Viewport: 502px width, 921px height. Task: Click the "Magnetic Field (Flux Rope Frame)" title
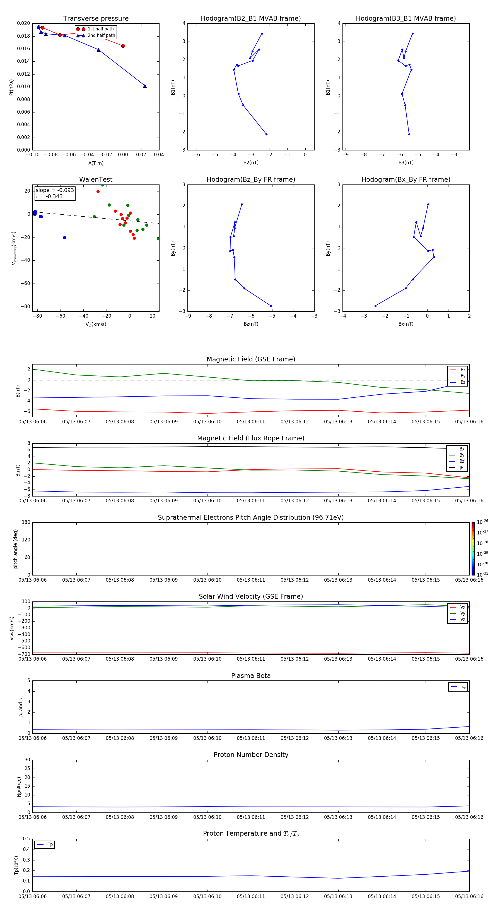tap(251, 438)
